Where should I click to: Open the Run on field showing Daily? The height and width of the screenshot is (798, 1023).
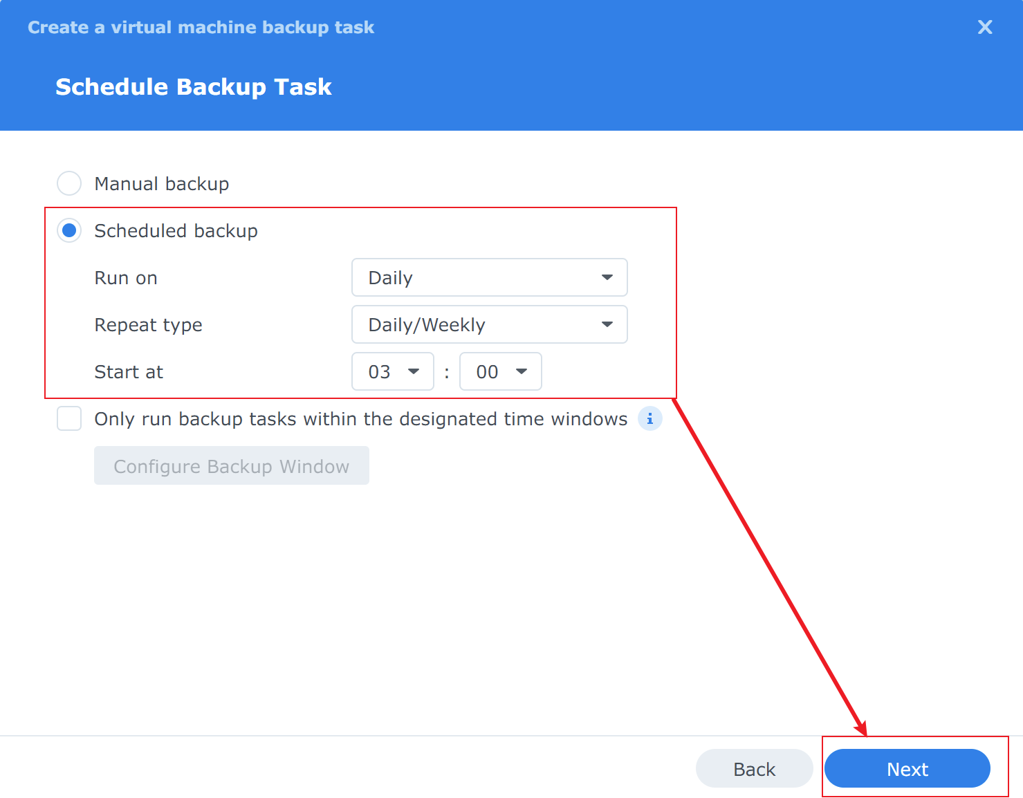tap(477, 277)
